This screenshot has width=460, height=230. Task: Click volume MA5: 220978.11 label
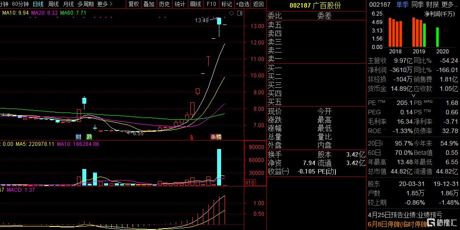pyautogui.click(x=35, y=144)
